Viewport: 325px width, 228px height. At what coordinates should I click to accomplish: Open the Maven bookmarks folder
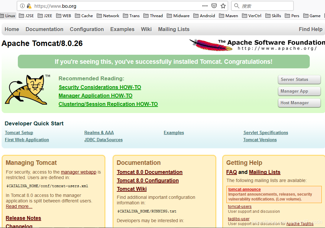229,16
